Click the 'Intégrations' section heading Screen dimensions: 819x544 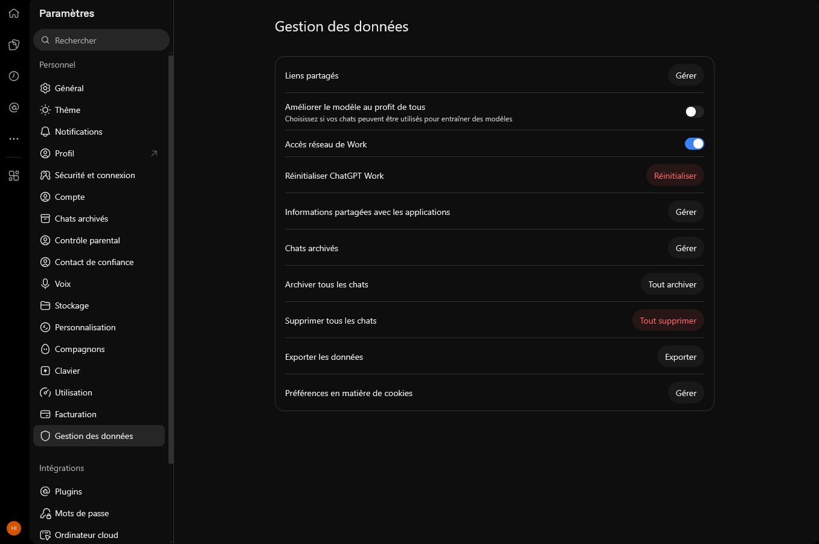pos(62,468)
